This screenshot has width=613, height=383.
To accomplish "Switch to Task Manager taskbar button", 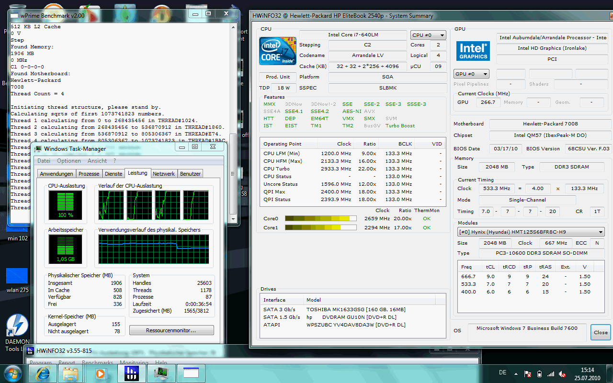I will tap(161, 373).
